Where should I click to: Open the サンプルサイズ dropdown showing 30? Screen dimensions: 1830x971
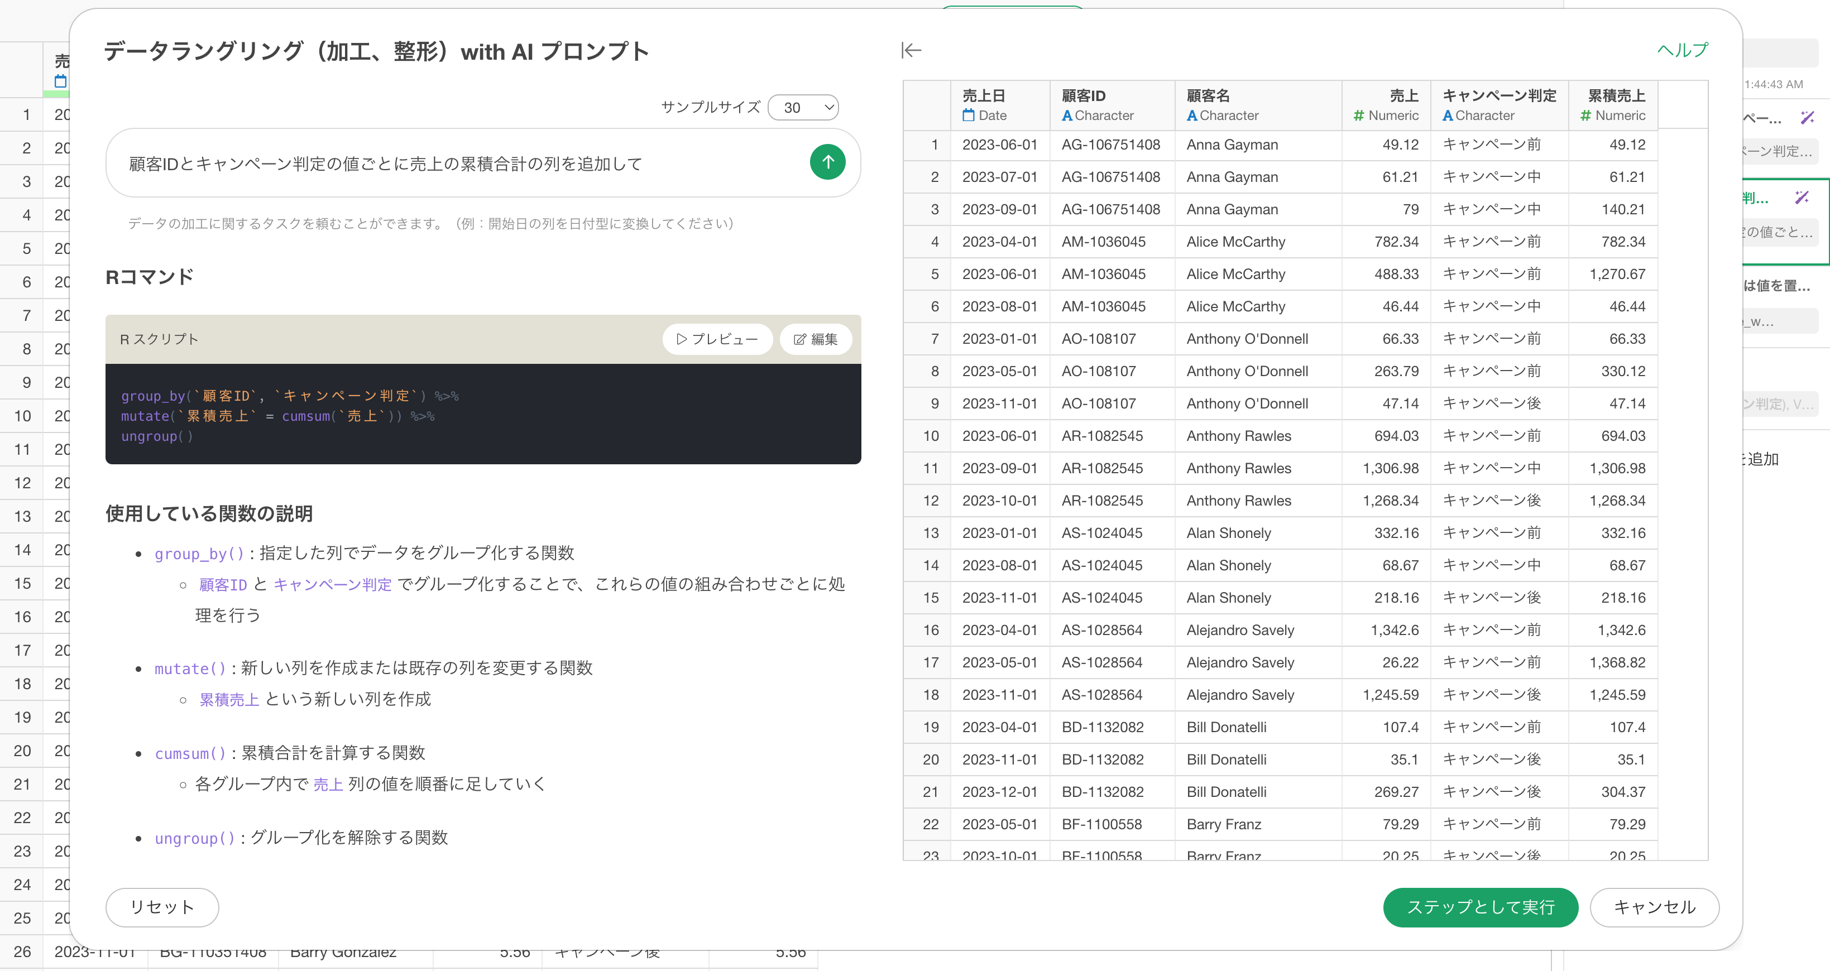point(803,107)
